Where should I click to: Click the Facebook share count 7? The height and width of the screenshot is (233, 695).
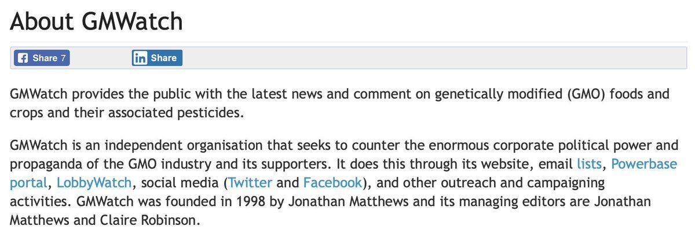pyautogui.click(x=63, y=58)
